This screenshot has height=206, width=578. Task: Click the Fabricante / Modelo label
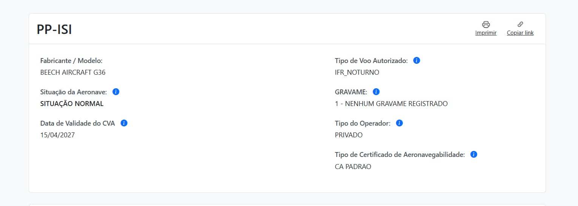[71, 60]
